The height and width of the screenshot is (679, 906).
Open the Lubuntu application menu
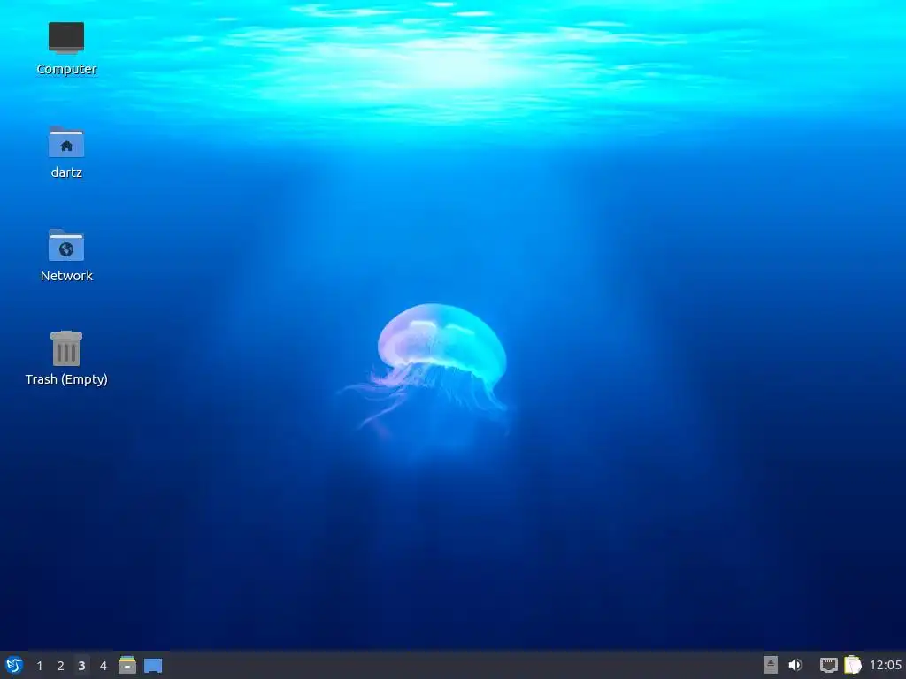point(14,665)
